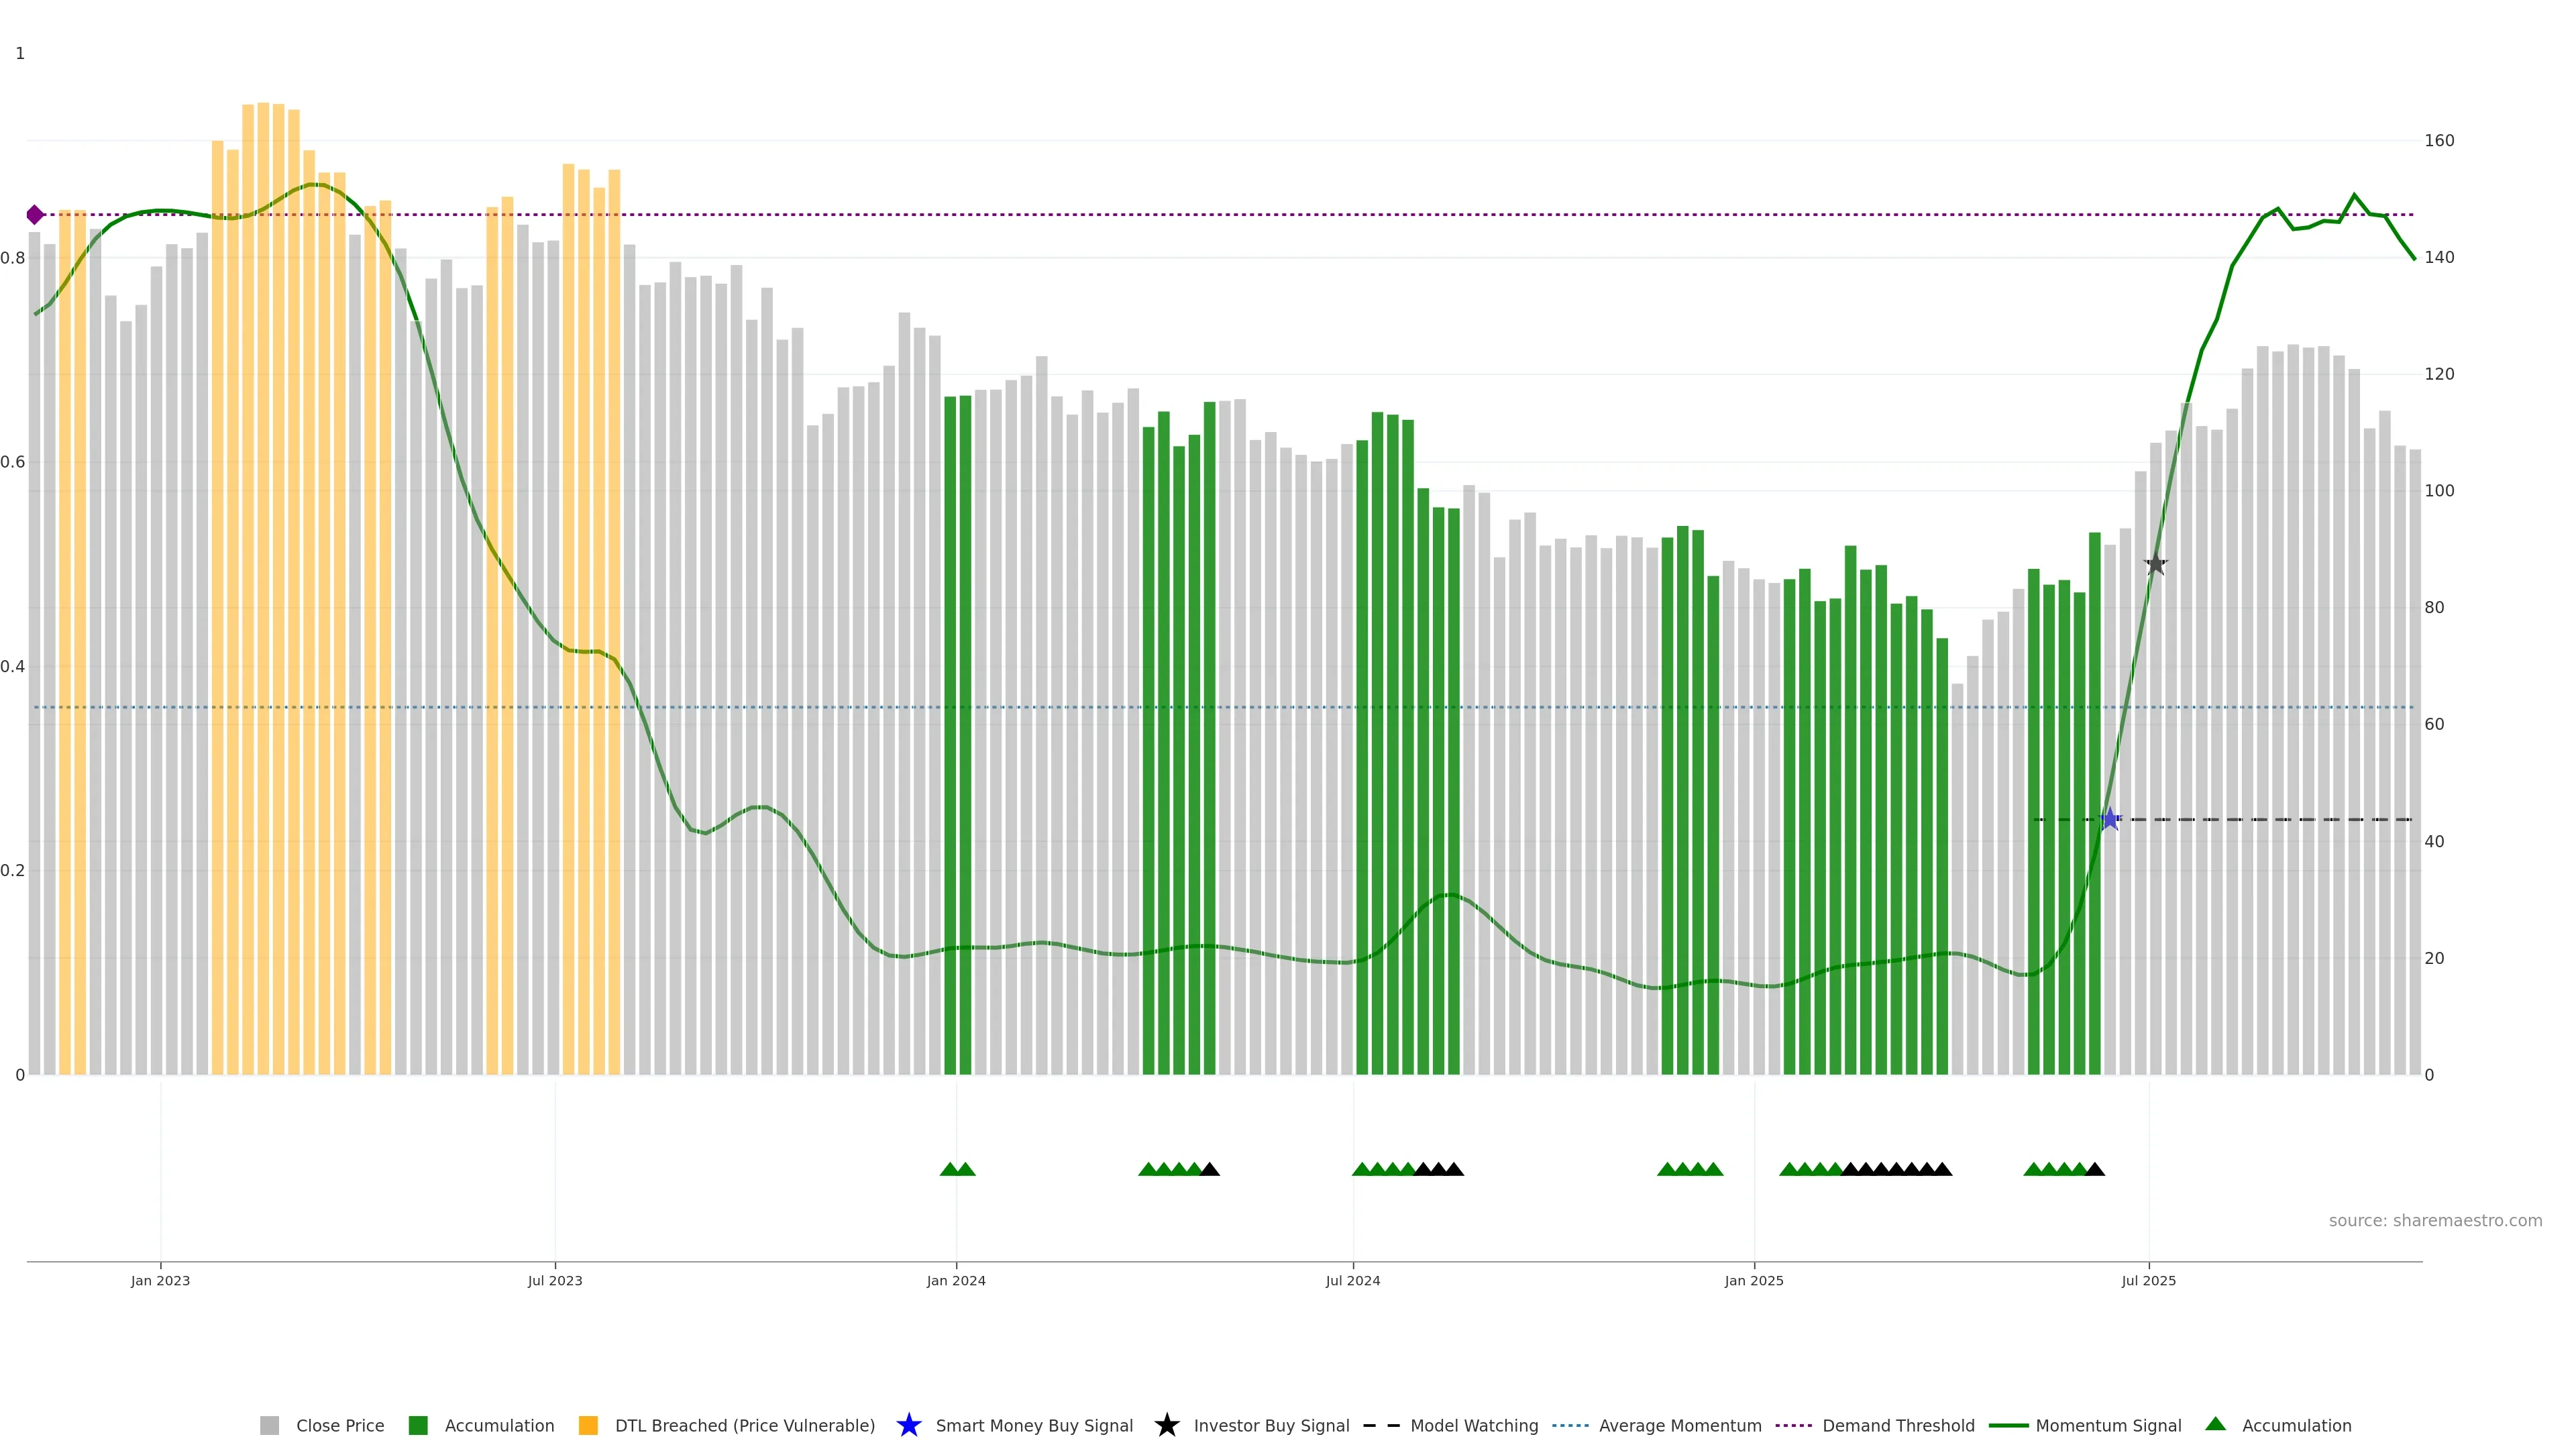Toggle Model Watching legend entry
The width and height of the screenshot is (2576, 1449).
pos(1473,1426)
